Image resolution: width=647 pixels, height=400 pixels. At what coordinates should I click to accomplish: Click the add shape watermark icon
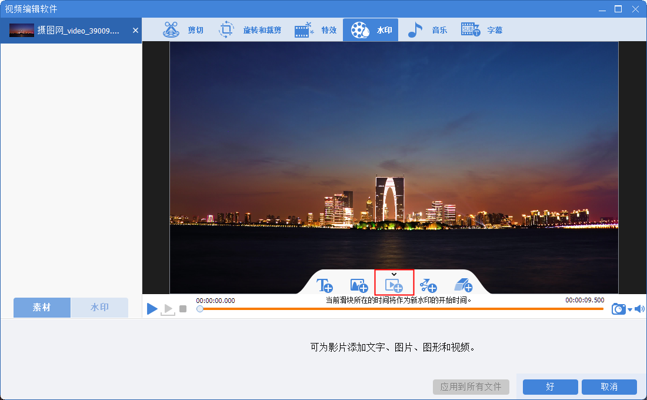click(428, 286)
